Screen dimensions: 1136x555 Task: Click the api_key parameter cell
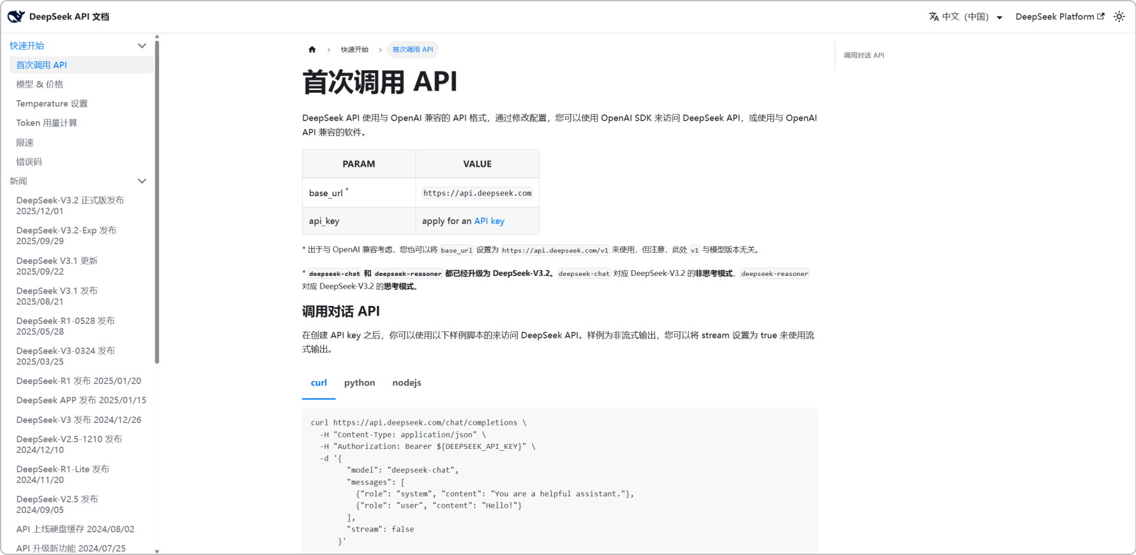coord(359,221)
